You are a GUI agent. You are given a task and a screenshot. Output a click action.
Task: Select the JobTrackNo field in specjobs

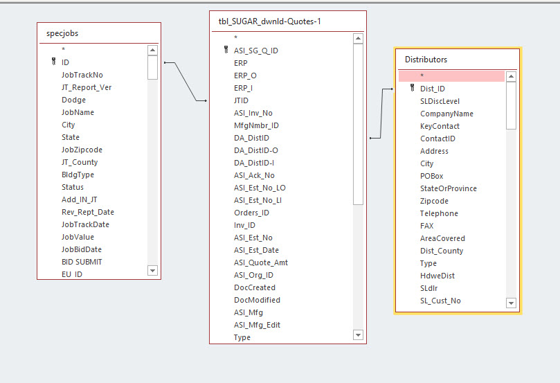pyautogui.click(x=82, y=75)
